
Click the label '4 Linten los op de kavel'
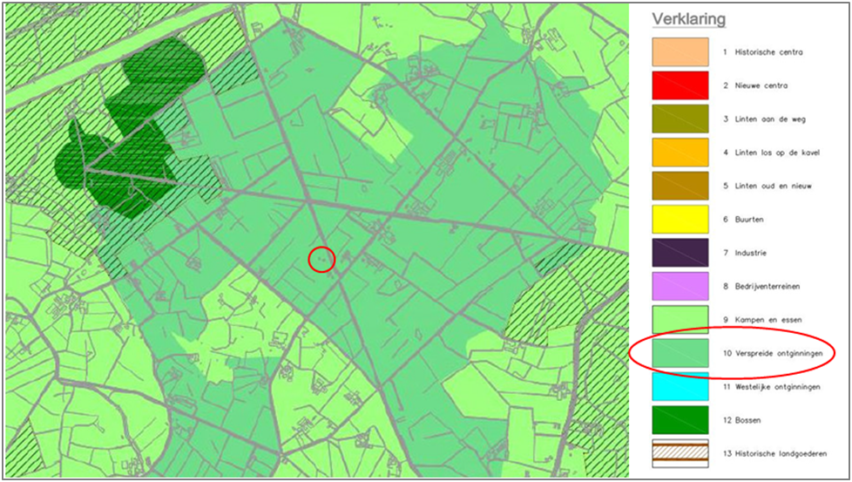[x=771, y=153]
